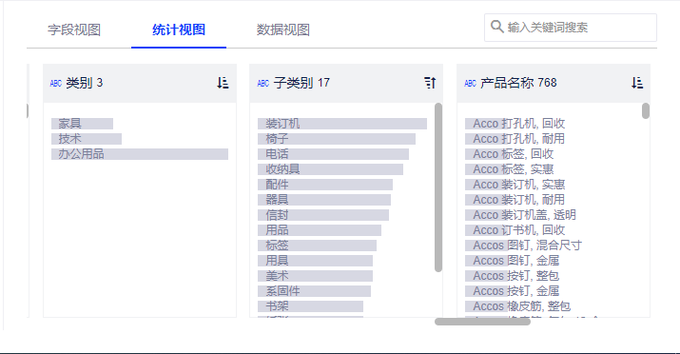Click the 子类别 list vertical scrollbar
The image size is (680, 354).
[438, 187]
